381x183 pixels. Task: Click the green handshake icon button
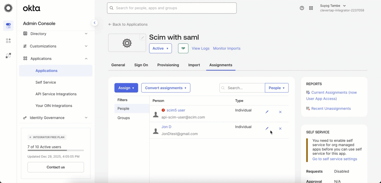point(183,48)
